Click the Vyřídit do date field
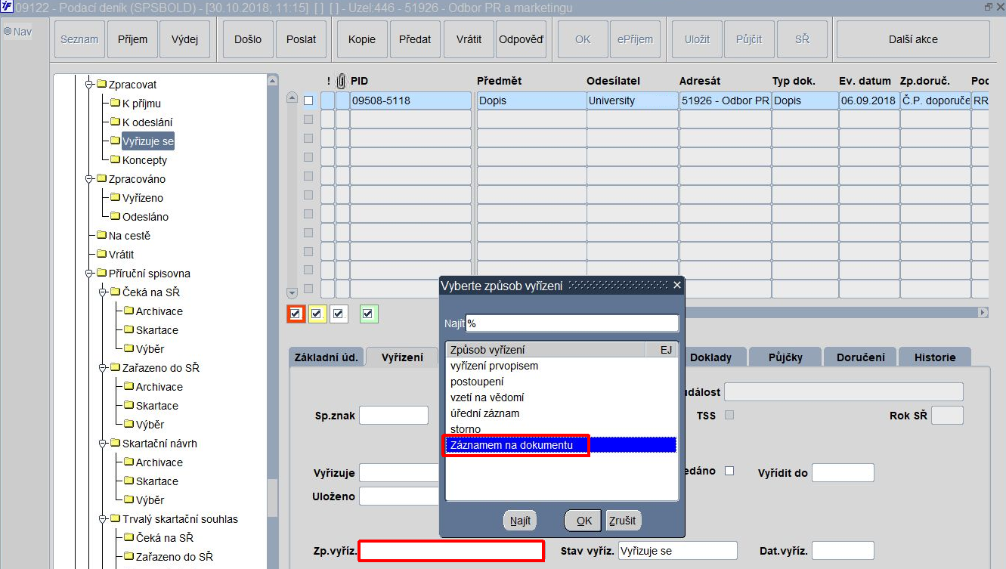Screen dimensions: 1006x569 843,473
